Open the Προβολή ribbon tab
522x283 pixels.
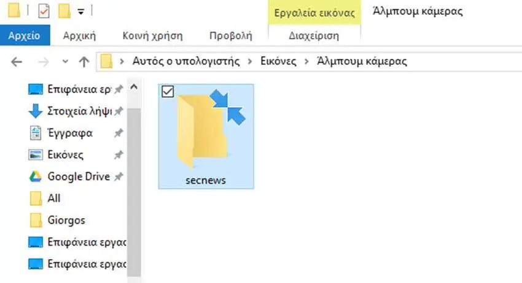pyautogui.click(x=231, y=36)
